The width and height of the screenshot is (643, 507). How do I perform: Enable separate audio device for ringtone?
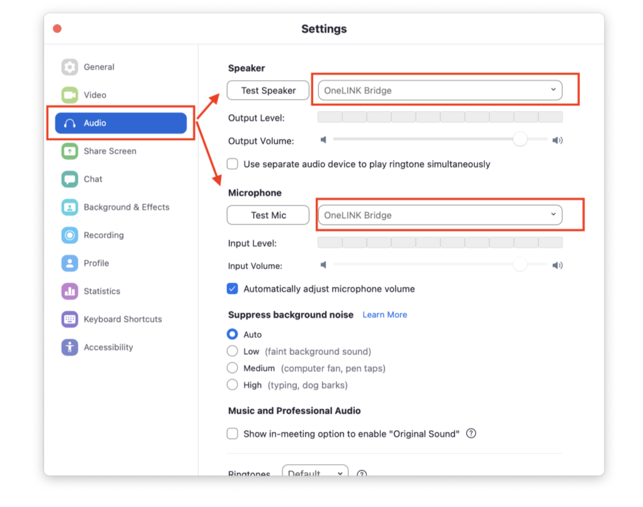pyautogui.click(x=233, y=164)
